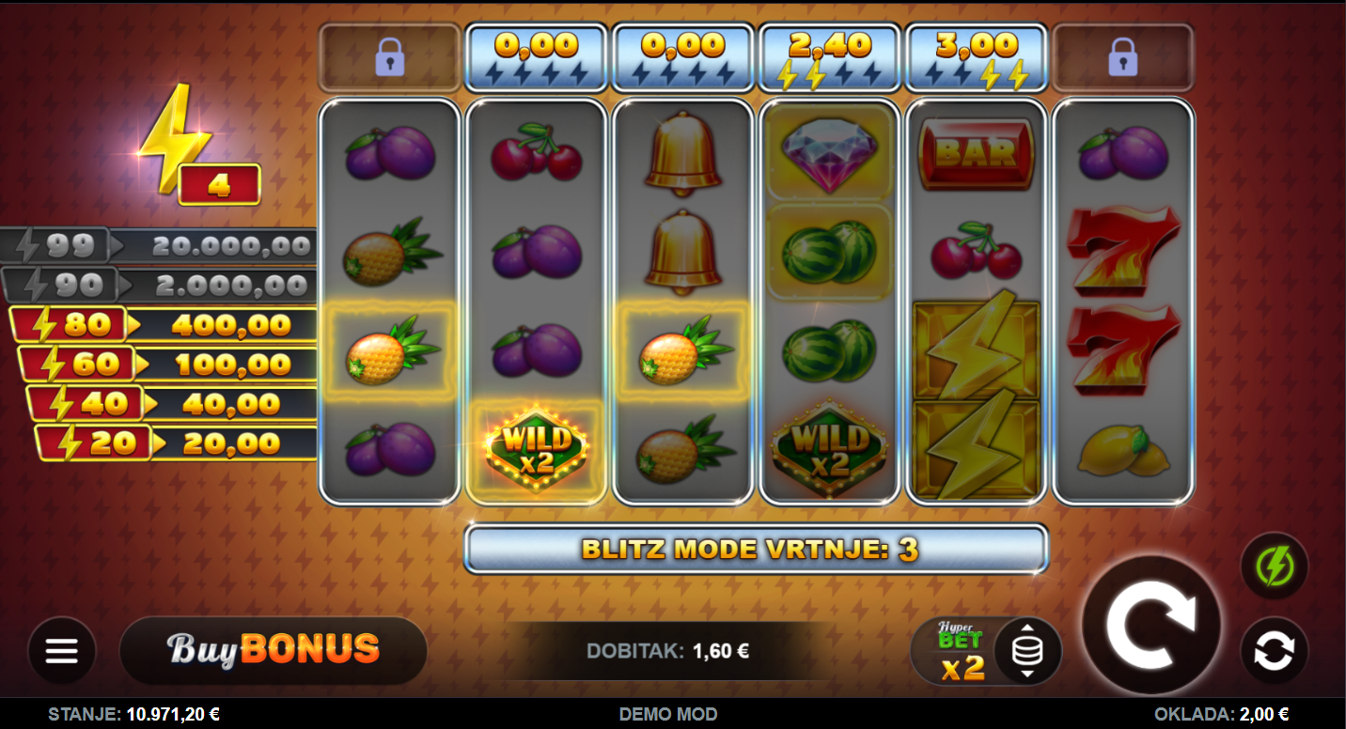Toggle Hyper Bet x2 option
Viewport: 1346px width, 729px height.
(961, 651)
